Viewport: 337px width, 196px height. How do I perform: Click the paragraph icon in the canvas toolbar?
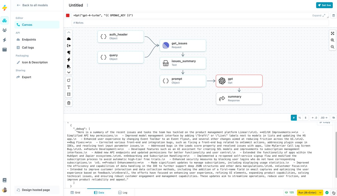[69, 52]
